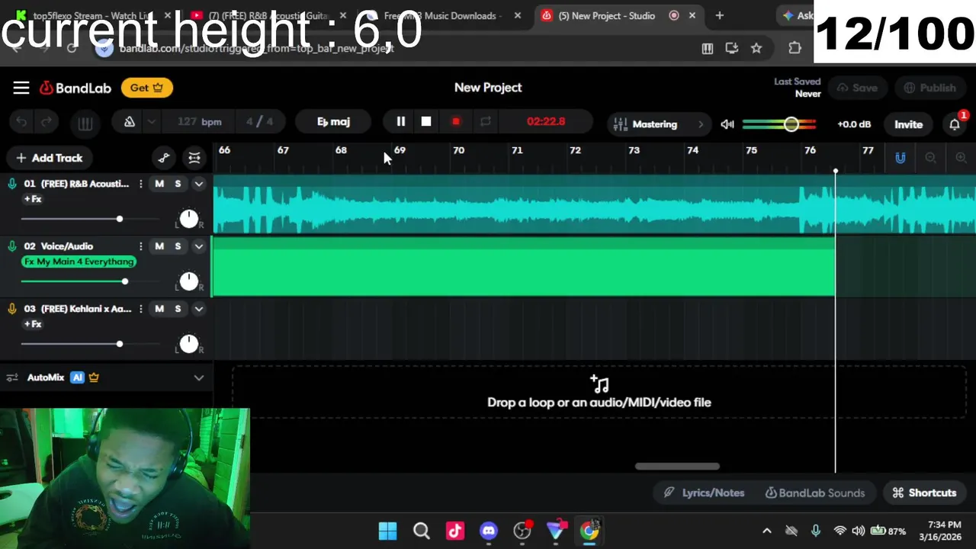The image size is (976, 549).
Task: Open BandLab Sounds panel
Action: pyautogui.click(x=815, y=493)
